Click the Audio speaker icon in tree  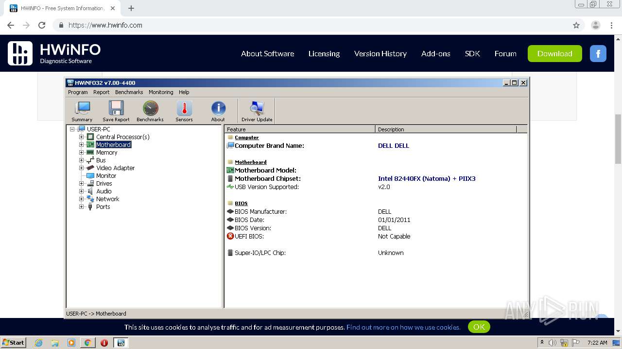[90, 191]
